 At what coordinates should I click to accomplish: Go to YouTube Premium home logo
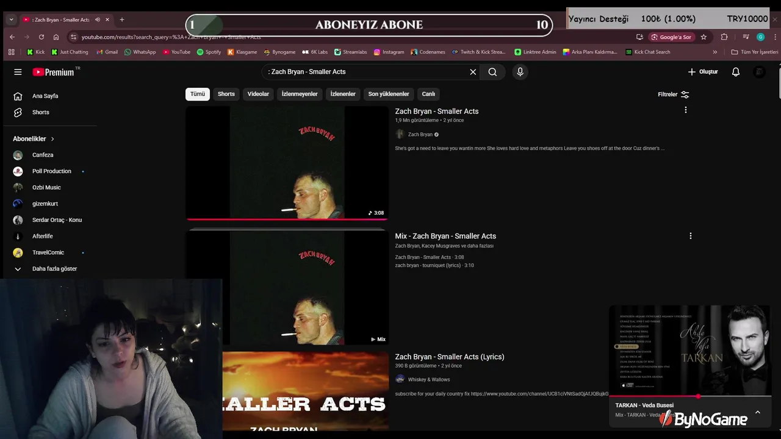click(x=54, y=72)
